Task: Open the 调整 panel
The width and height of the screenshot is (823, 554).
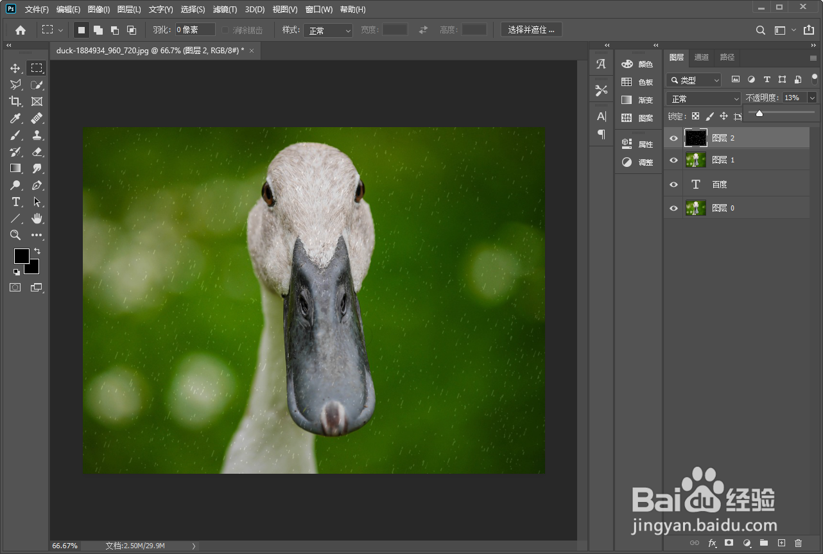Action: 637,162
